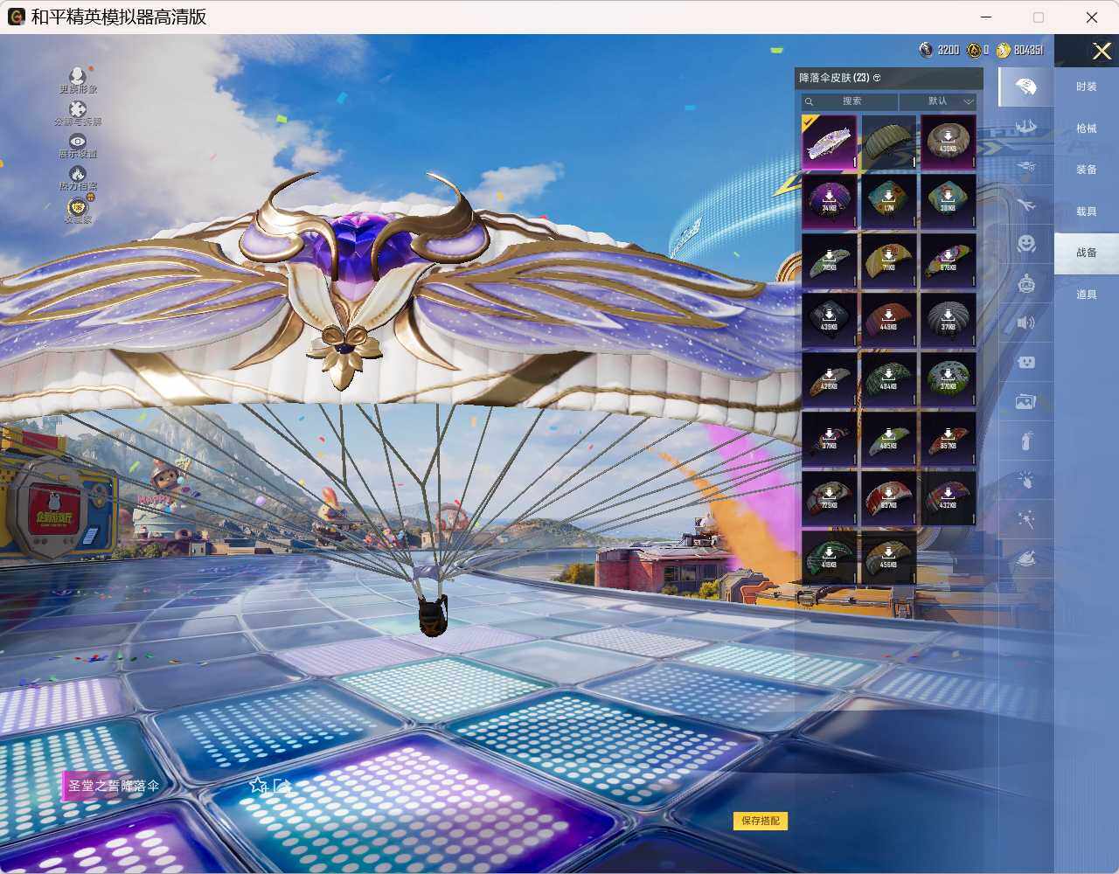Minimize the 和平精英模拟器高清版 window
This screenshot has height=874, width=1119.
click(986, 17)
